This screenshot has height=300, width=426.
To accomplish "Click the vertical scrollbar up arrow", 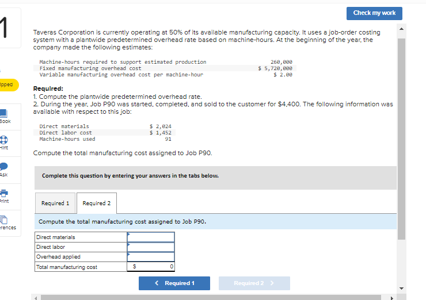I will [402, 29].
